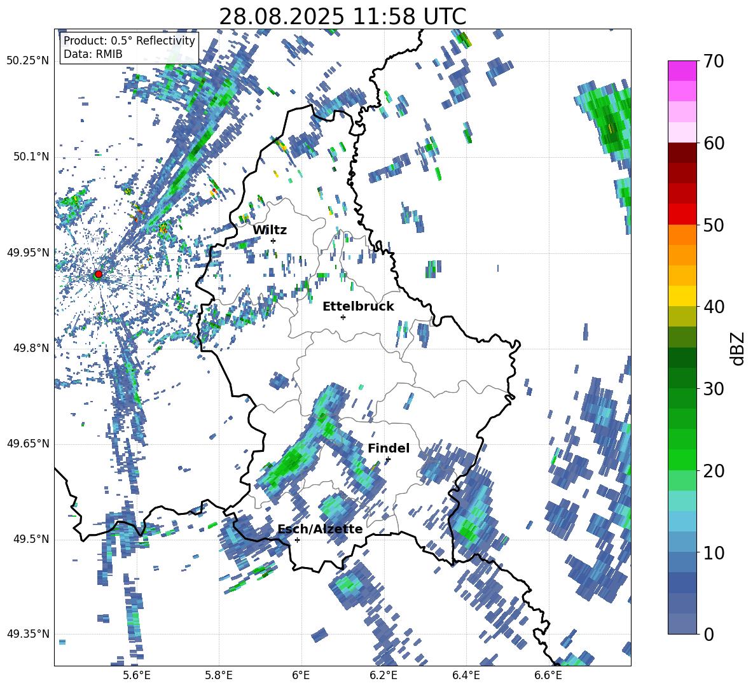Click the Esch/Alzette city label

(x=321, y=529)
